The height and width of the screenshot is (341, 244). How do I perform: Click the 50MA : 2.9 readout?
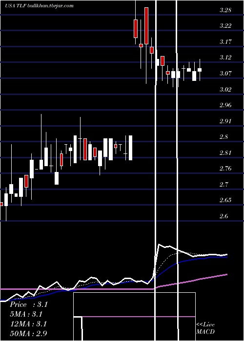click(x=29, y=333)
